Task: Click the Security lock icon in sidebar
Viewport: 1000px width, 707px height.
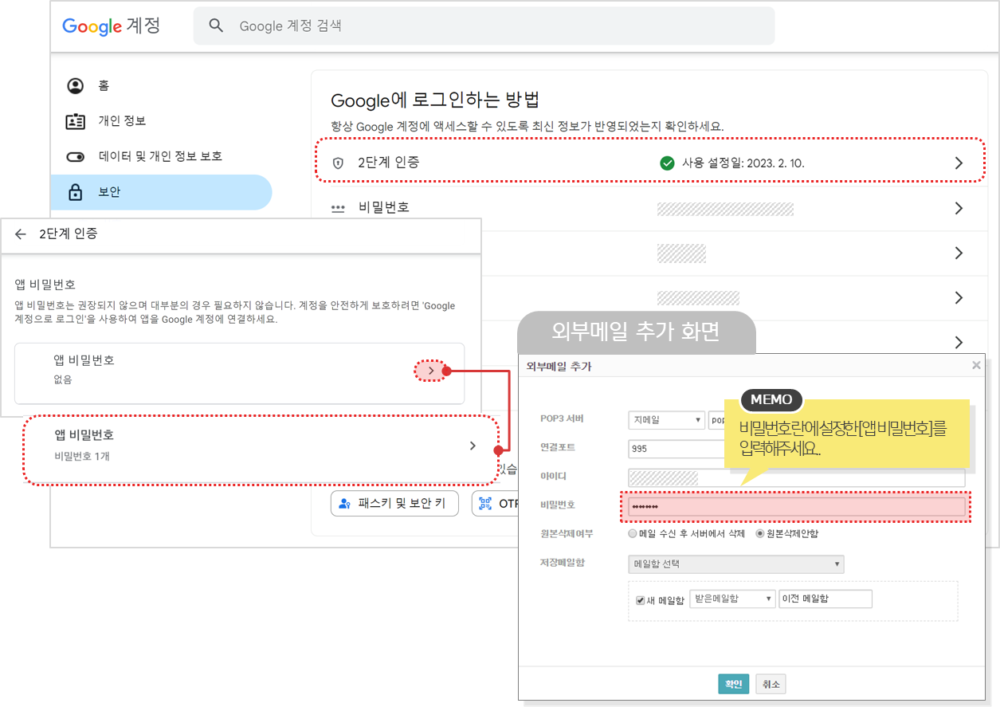Action: tap(76, 192)
